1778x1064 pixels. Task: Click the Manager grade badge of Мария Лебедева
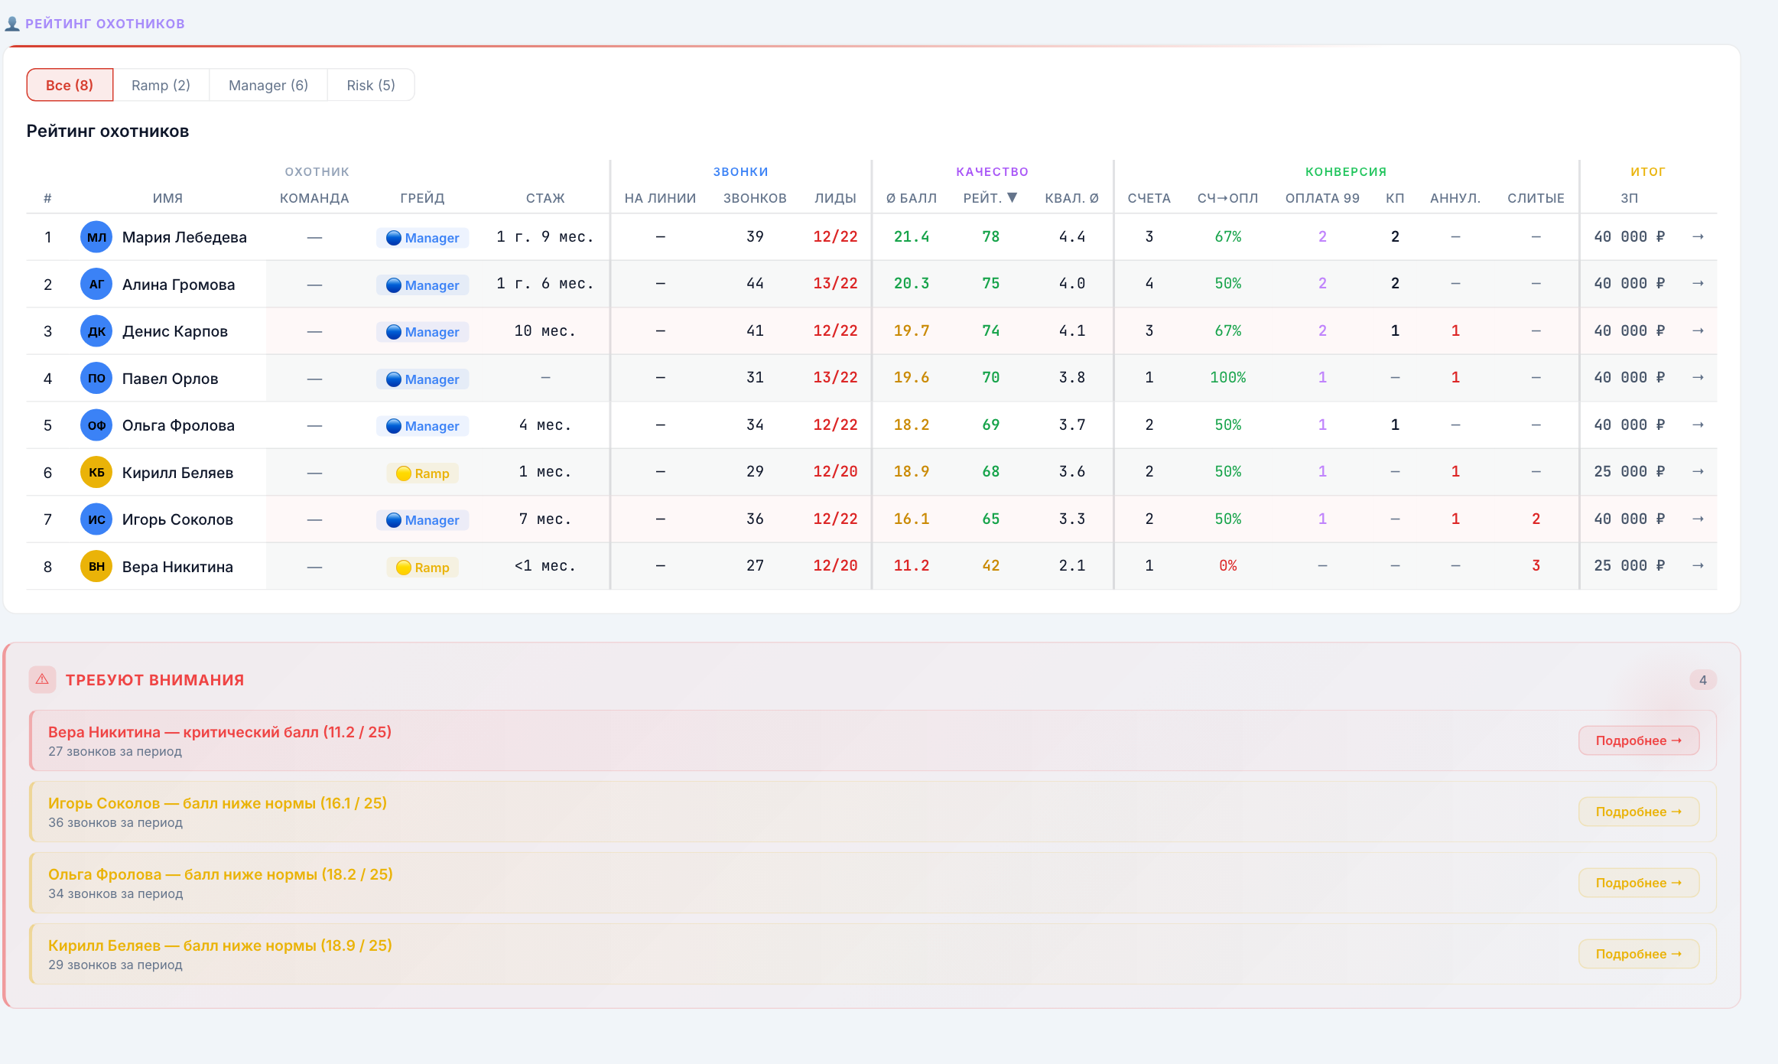(422, 238)
